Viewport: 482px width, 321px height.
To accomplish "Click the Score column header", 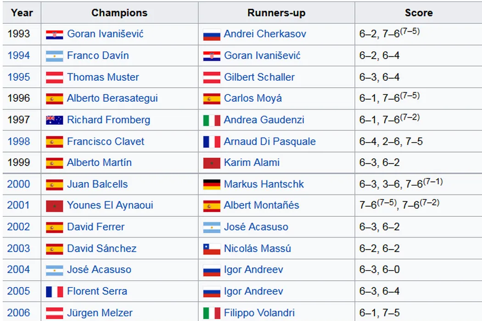I will (418, 13).
